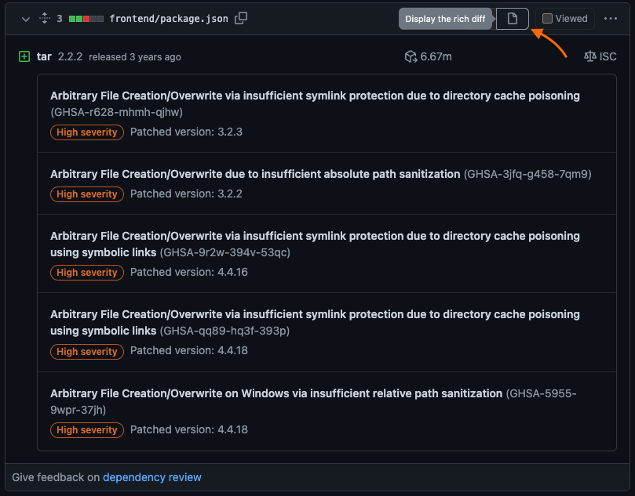This screenshot has height=496, width=635.
Task: Open advisory GHSA-r628-mhmh-qjhw title
Action: point(315,96)
